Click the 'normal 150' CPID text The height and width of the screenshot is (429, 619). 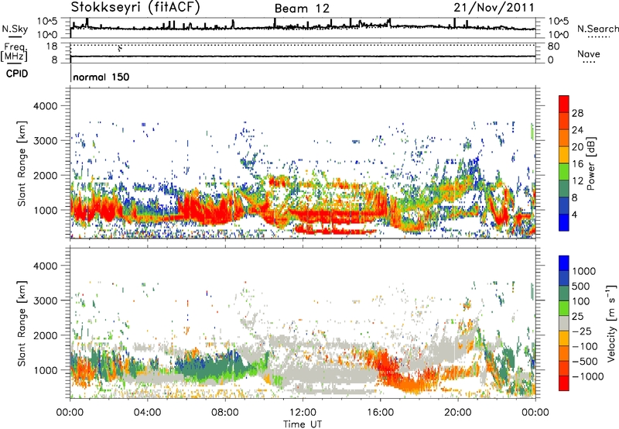click(x=101, y=77)
